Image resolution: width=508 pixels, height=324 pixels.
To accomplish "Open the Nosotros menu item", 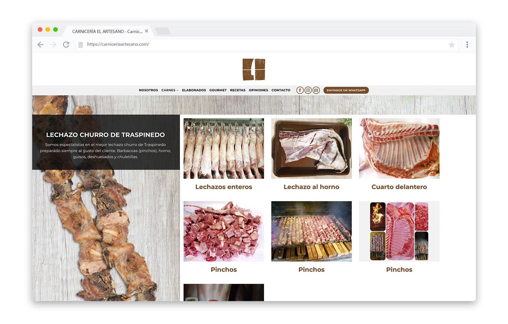I will coord(148,90).
